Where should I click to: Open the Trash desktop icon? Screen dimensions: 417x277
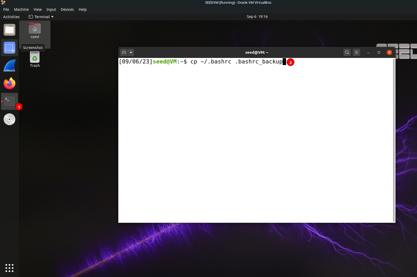(35, 60)
